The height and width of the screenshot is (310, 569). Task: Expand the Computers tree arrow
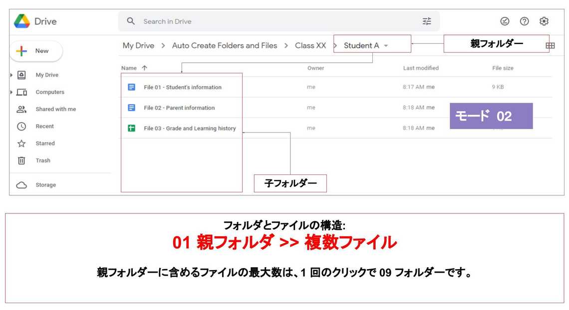(11, 92)
